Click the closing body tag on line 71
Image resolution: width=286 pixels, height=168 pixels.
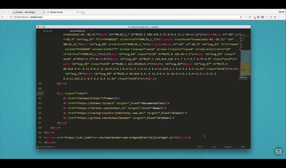(x=49, y=142)
